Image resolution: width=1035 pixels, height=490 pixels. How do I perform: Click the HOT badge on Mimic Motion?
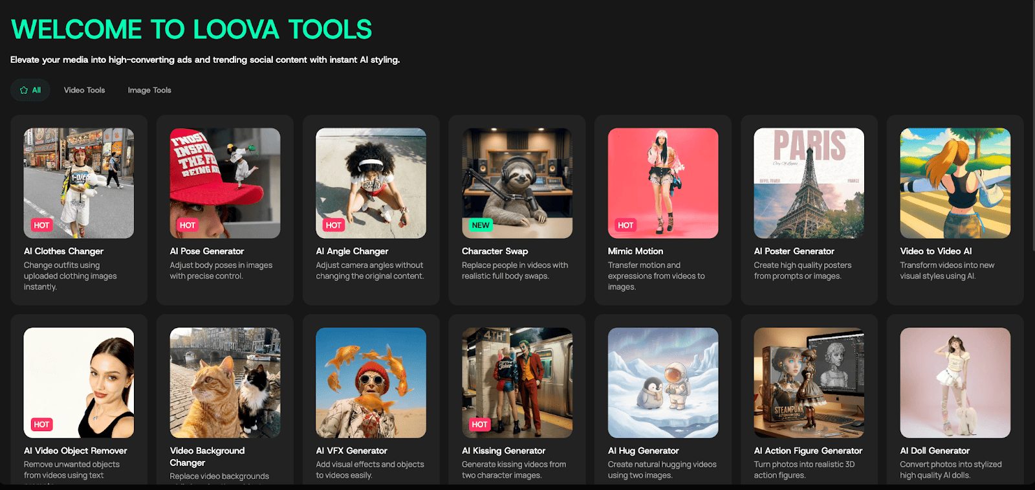tap(625, 225)
